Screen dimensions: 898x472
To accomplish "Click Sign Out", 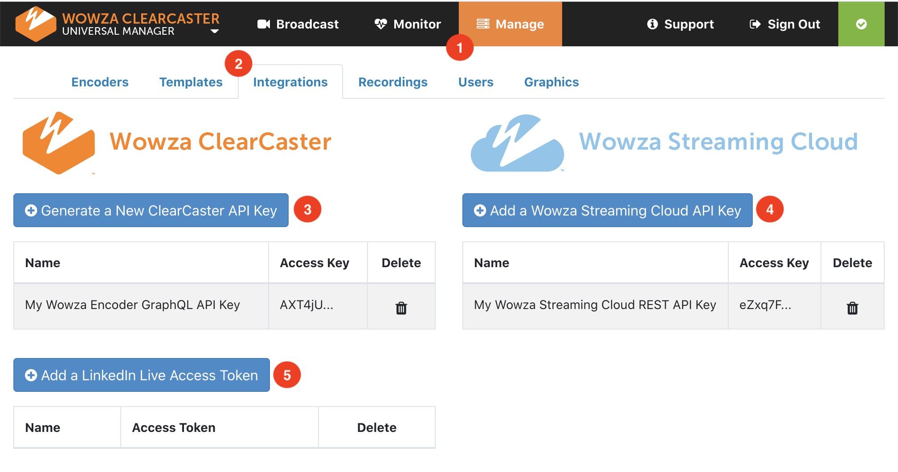I will tap(785, 24).
